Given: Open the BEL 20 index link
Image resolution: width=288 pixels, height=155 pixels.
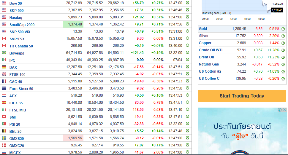Looking at the screenshot, I should click(15, 132).
